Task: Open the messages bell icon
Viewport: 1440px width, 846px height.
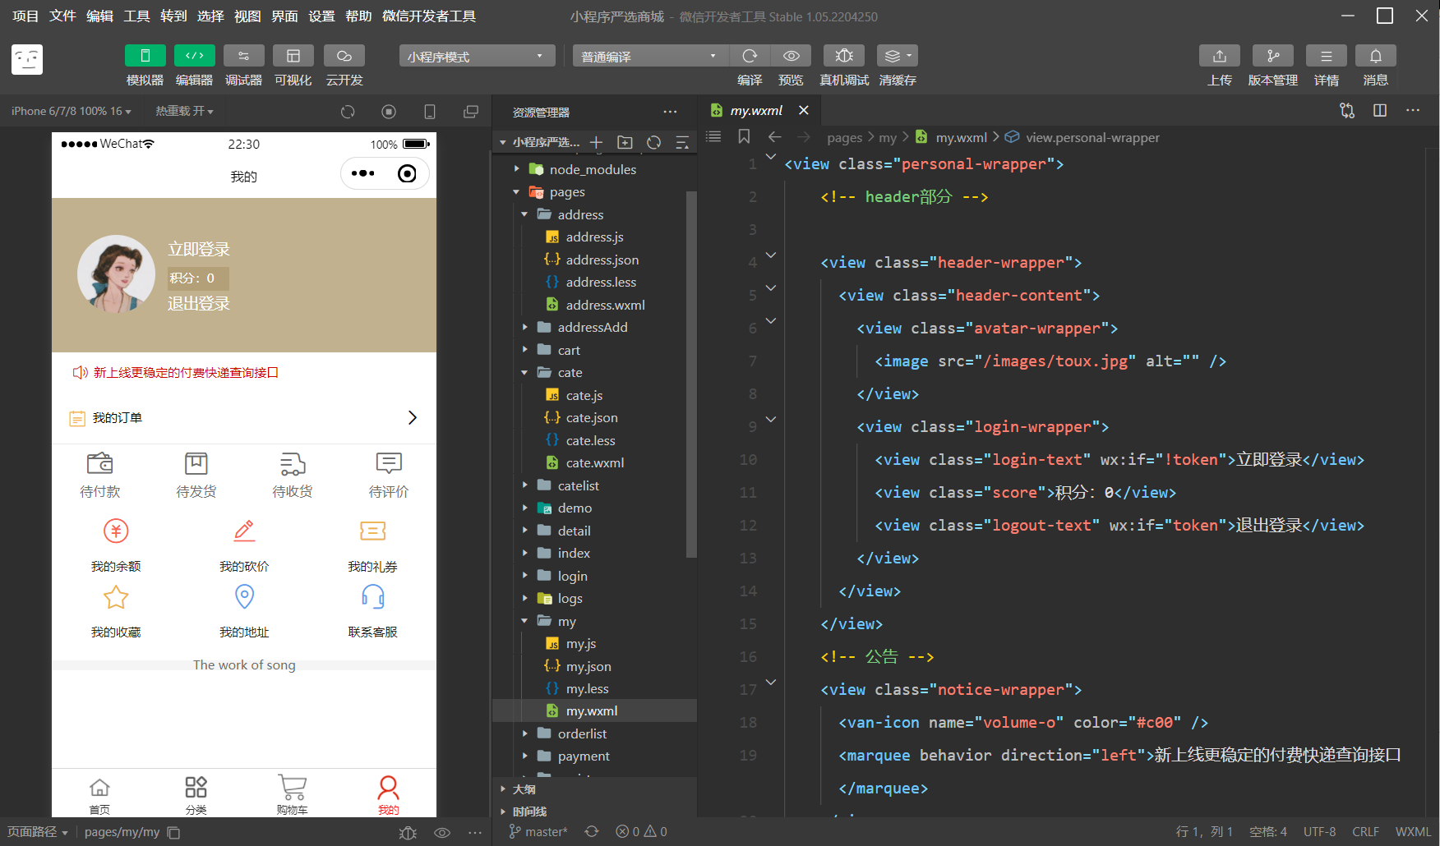Action: coord(1375,56)
